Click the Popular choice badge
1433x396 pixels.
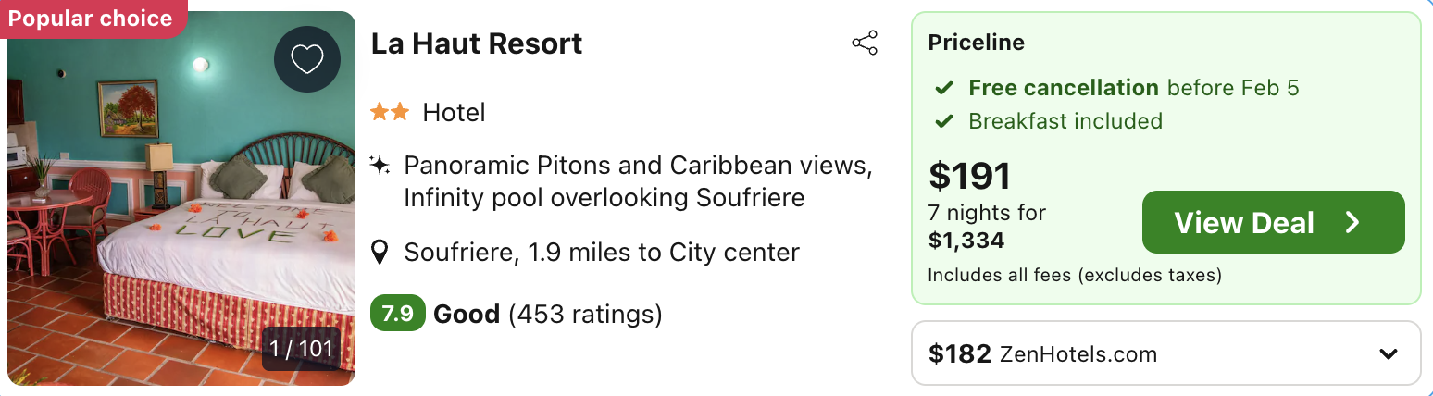(x=90, y=19)
